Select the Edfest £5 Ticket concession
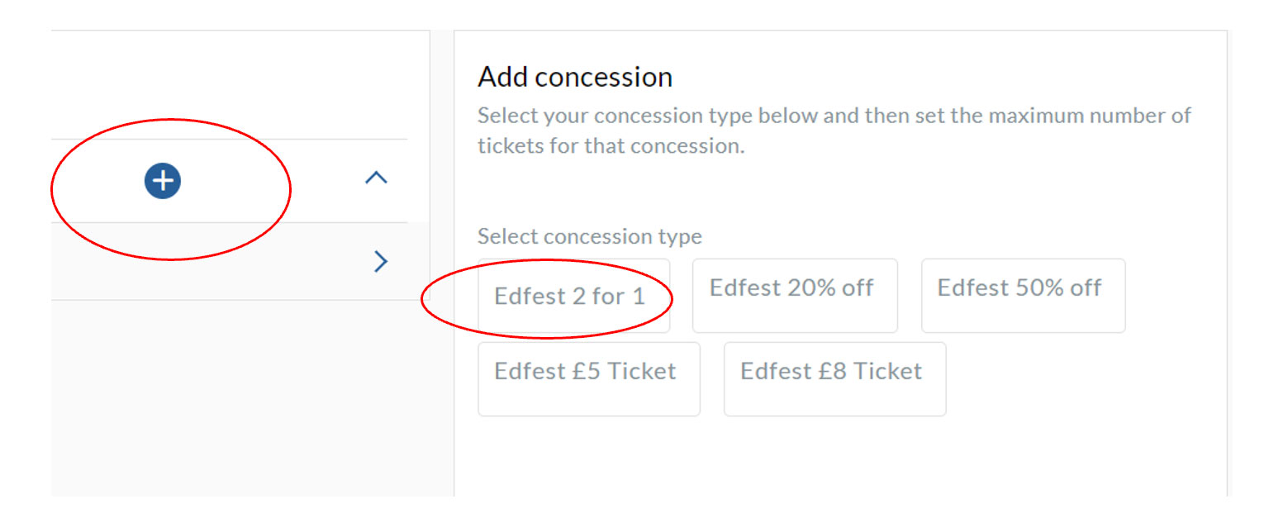The width and height of the screenshot is (1269, 532). point(589,379)
